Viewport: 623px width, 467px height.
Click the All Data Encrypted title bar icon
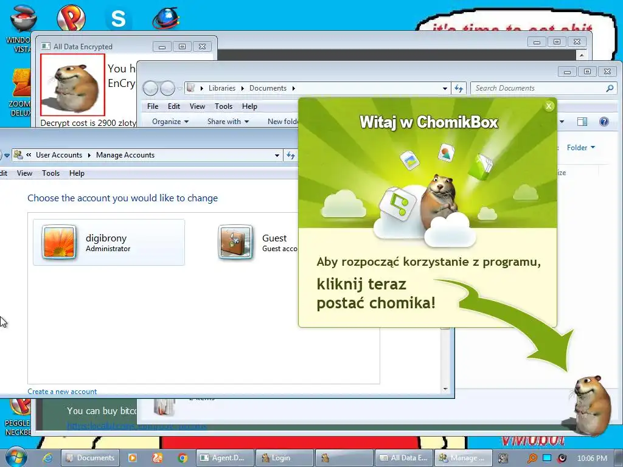point(46,46)
